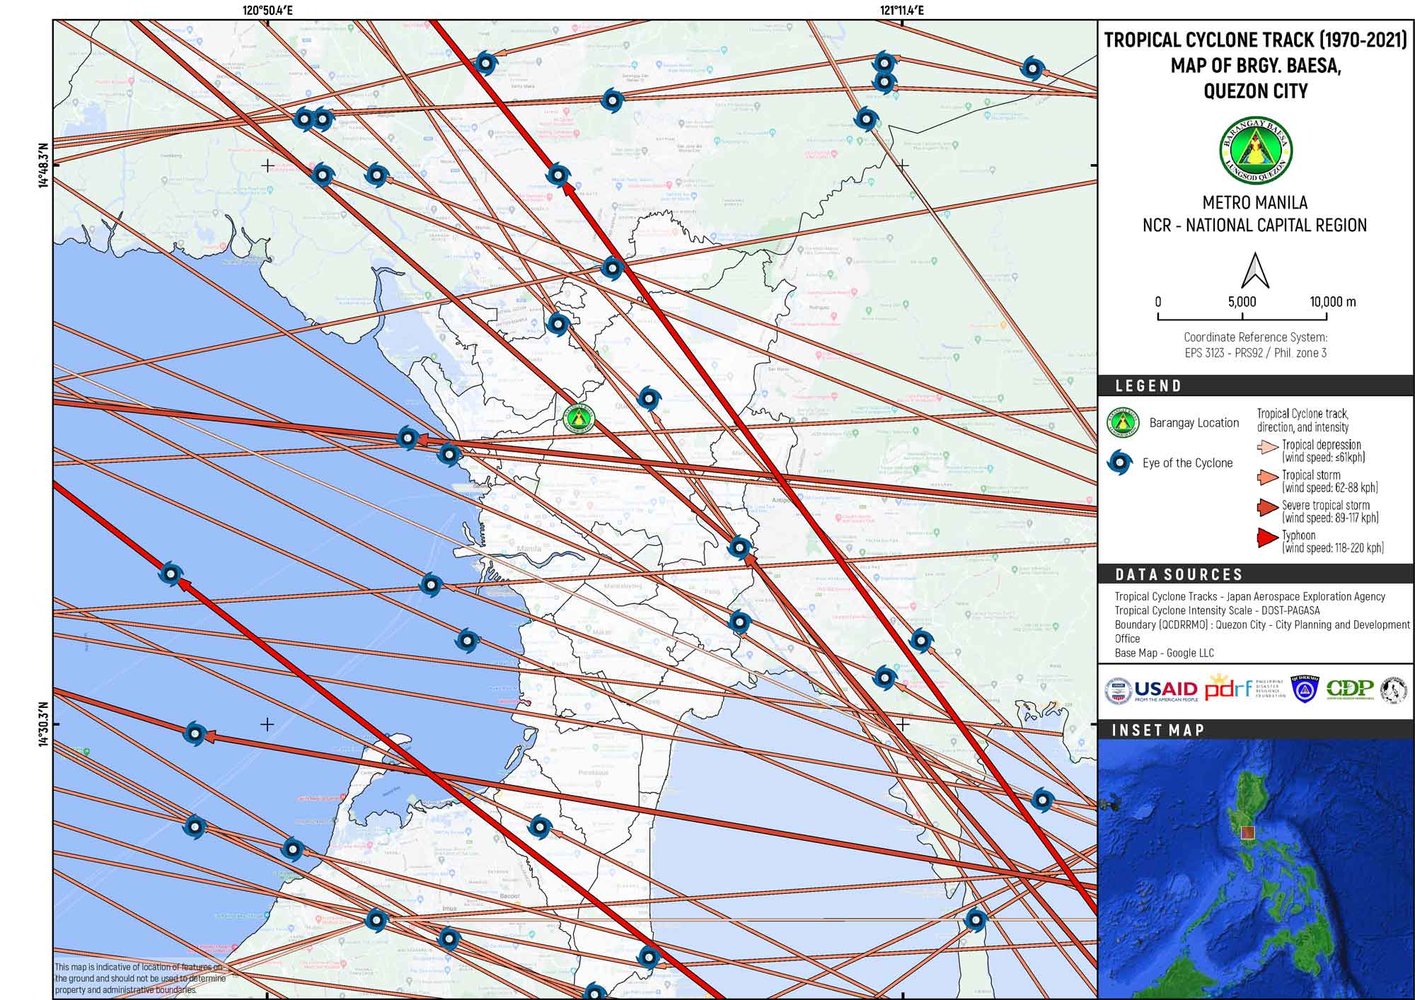The height and width of the screenshot is (1000, 1415).
Task: Click the map title text at top right
Action: 1255,65
